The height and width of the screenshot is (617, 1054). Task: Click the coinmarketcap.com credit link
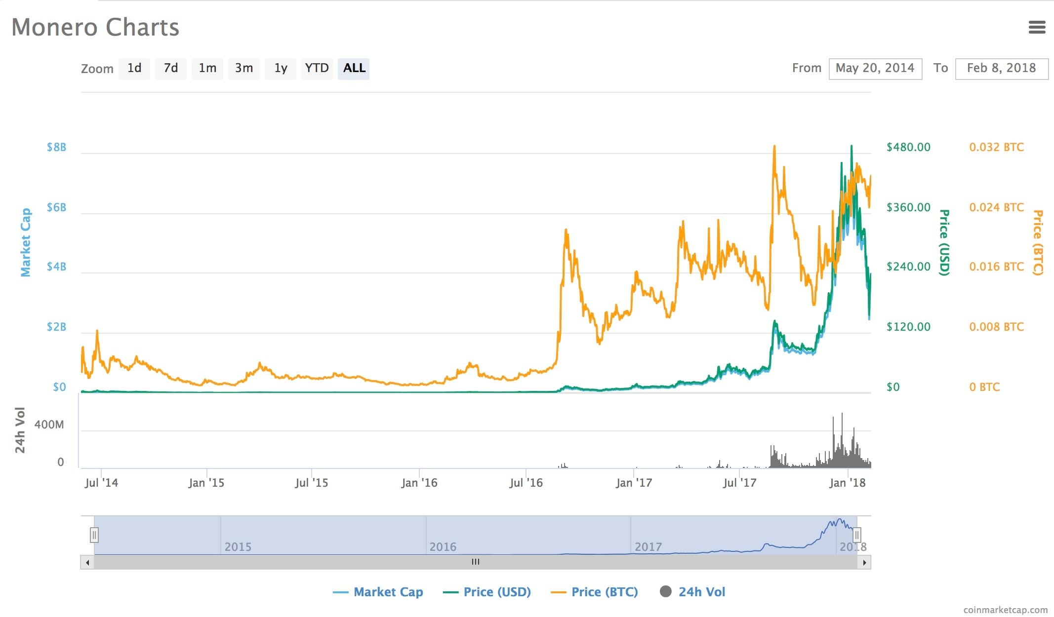(x=1005, y=610)
